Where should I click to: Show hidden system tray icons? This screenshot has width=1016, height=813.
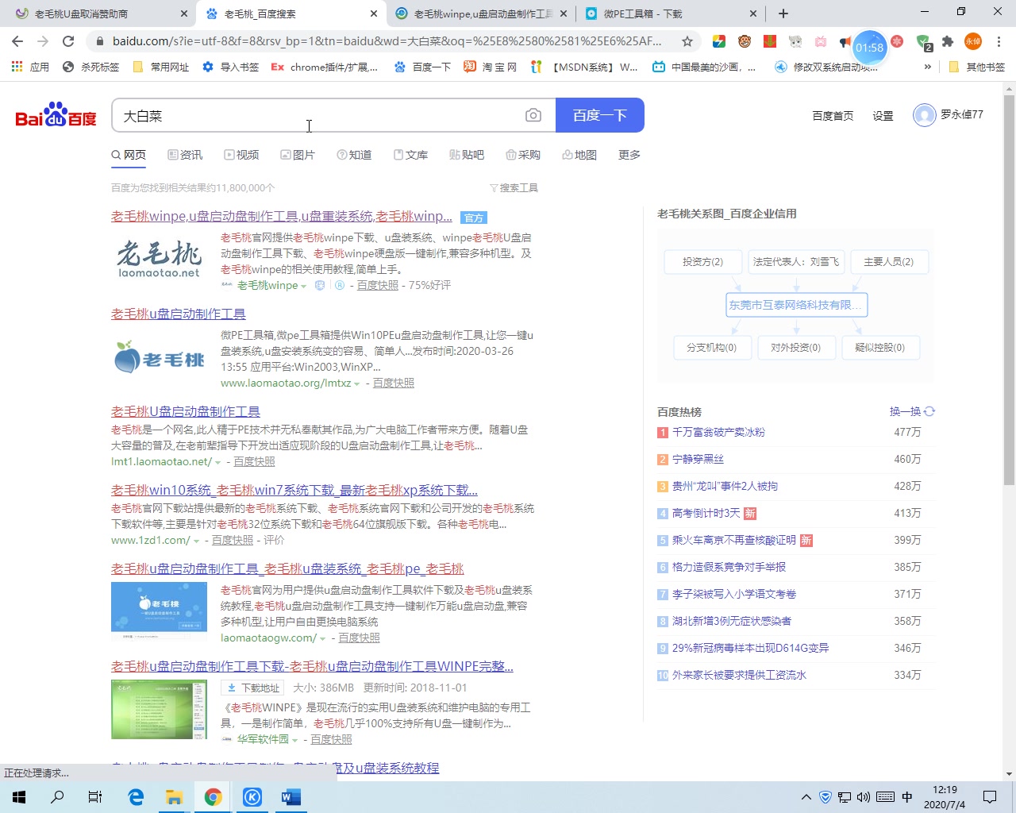(x=806, y=797)
